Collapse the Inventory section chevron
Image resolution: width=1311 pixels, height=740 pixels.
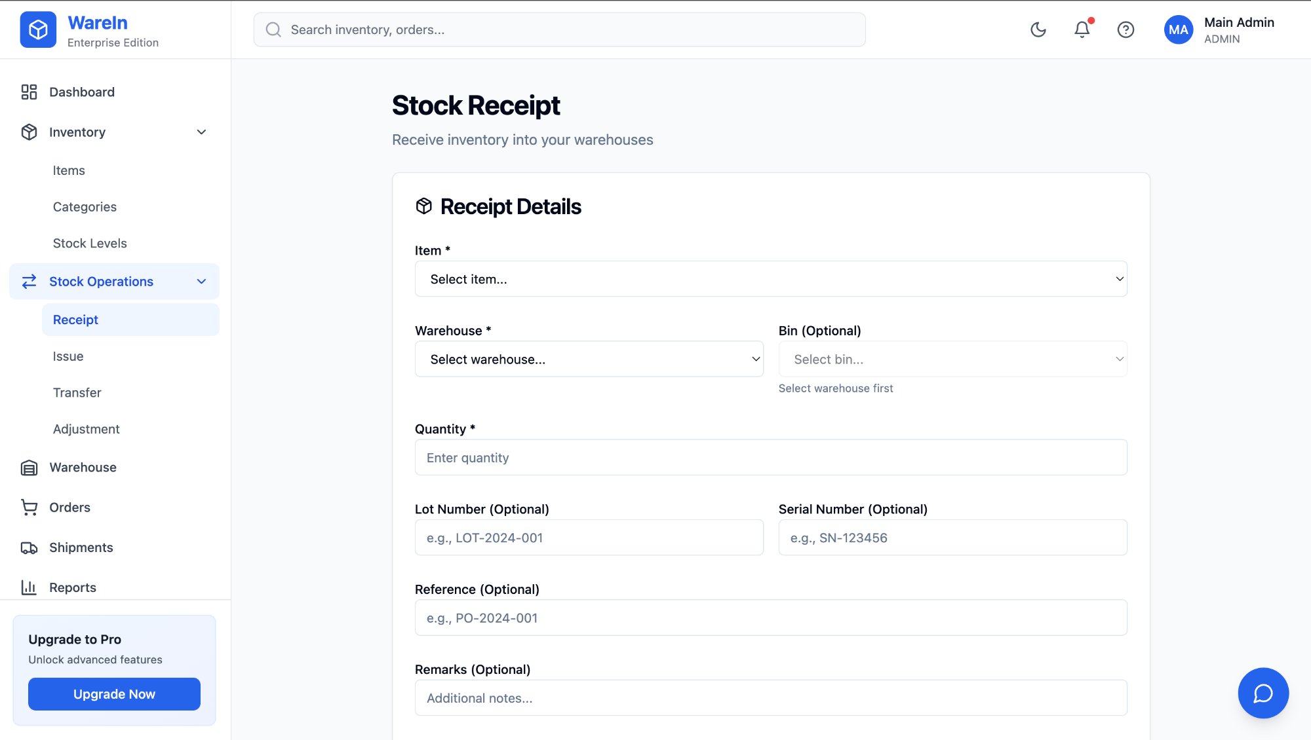201,132
